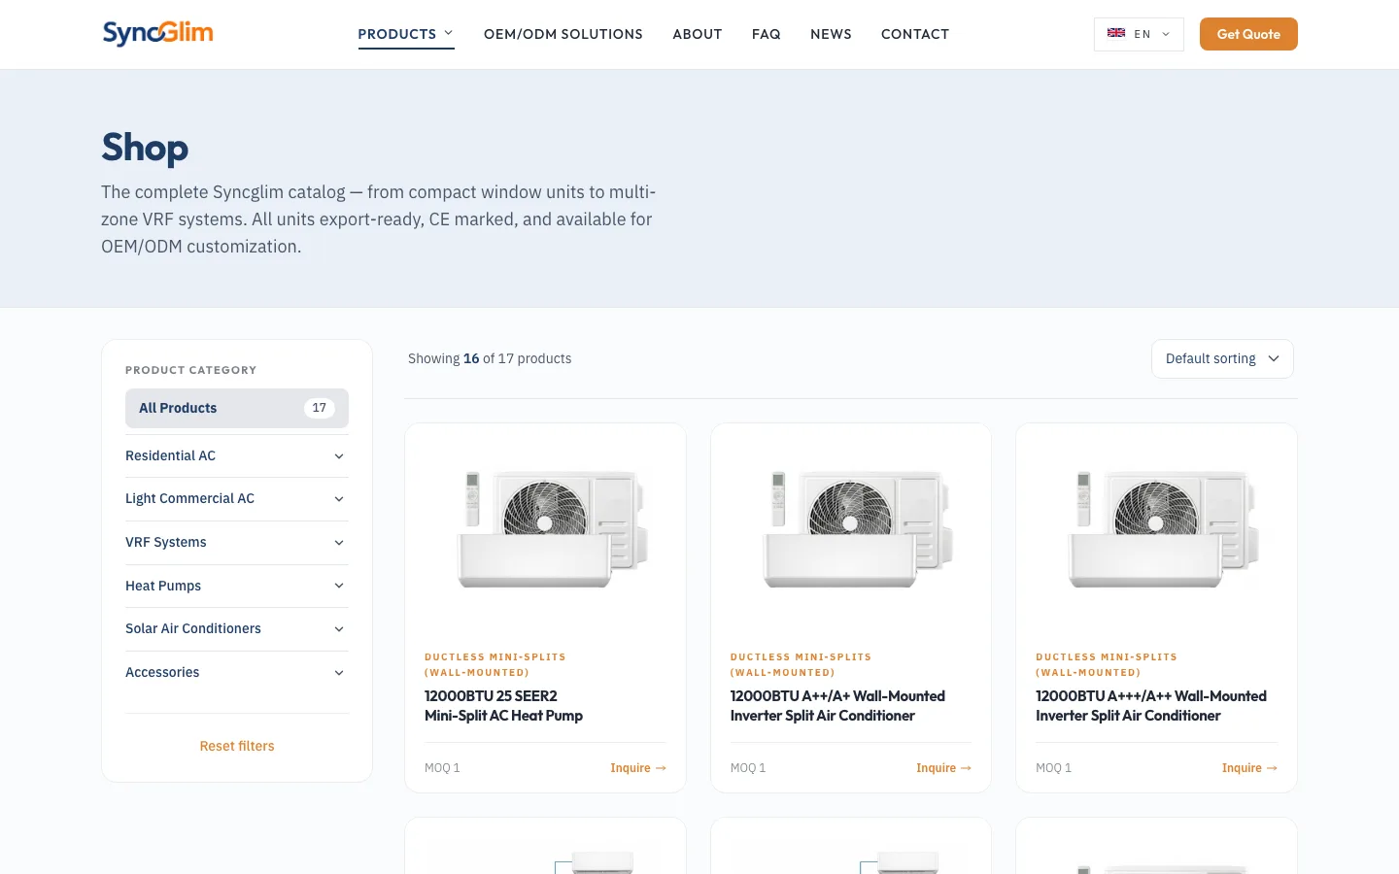Viewport: 1399px width, 874px height.
Task: Click the category label above 25 SEER2 Mini-Split
Action: (x=495, y=664)
